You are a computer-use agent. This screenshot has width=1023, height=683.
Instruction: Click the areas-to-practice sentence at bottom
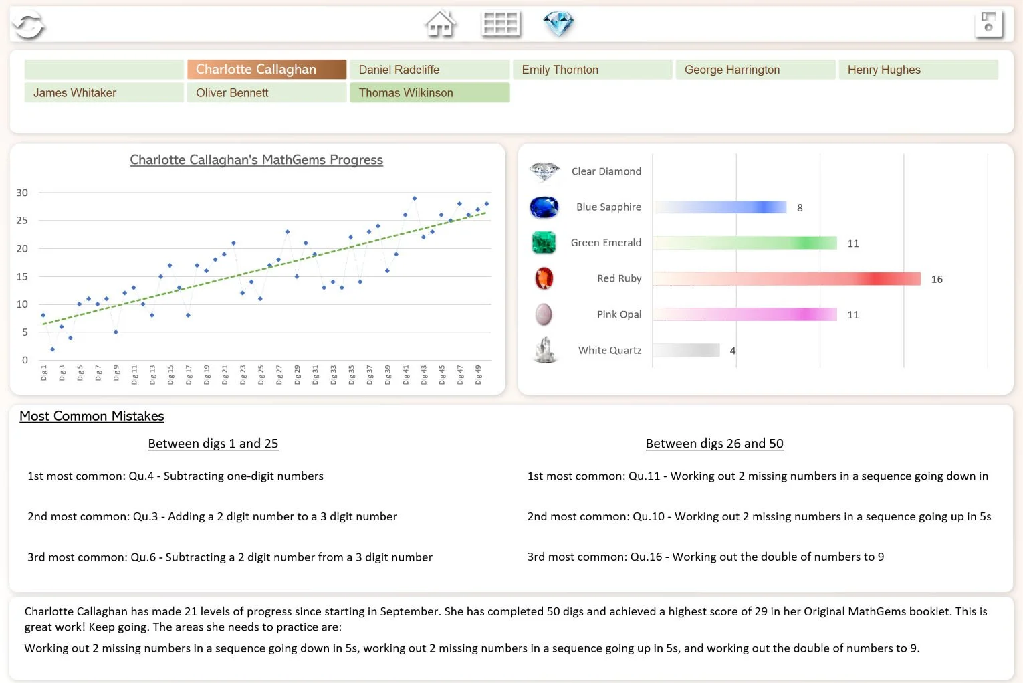coord(472,648)
